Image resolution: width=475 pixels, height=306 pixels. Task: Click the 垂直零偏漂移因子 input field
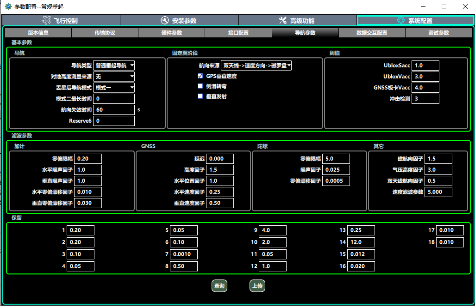tap(88, 203)
